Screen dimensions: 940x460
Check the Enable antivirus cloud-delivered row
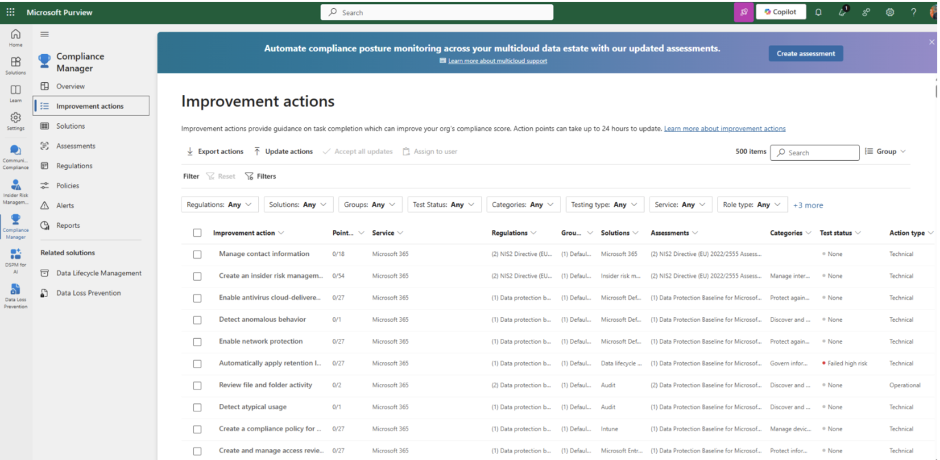(197, 298)
